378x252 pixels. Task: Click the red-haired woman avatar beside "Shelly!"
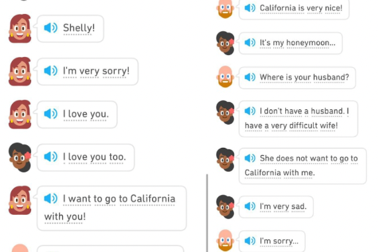20,29
